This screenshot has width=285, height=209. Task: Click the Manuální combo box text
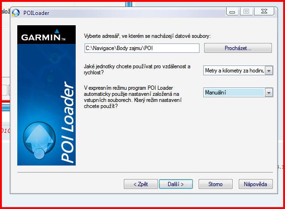pyautogui.click(x=234, y=93)
